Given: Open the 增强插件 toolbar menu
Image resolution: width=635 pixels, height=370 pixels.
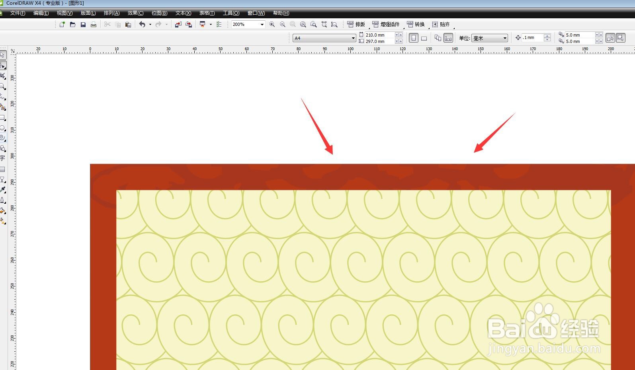Looking at the screenshot, I should pyautogui.click(x=386, y=24).
